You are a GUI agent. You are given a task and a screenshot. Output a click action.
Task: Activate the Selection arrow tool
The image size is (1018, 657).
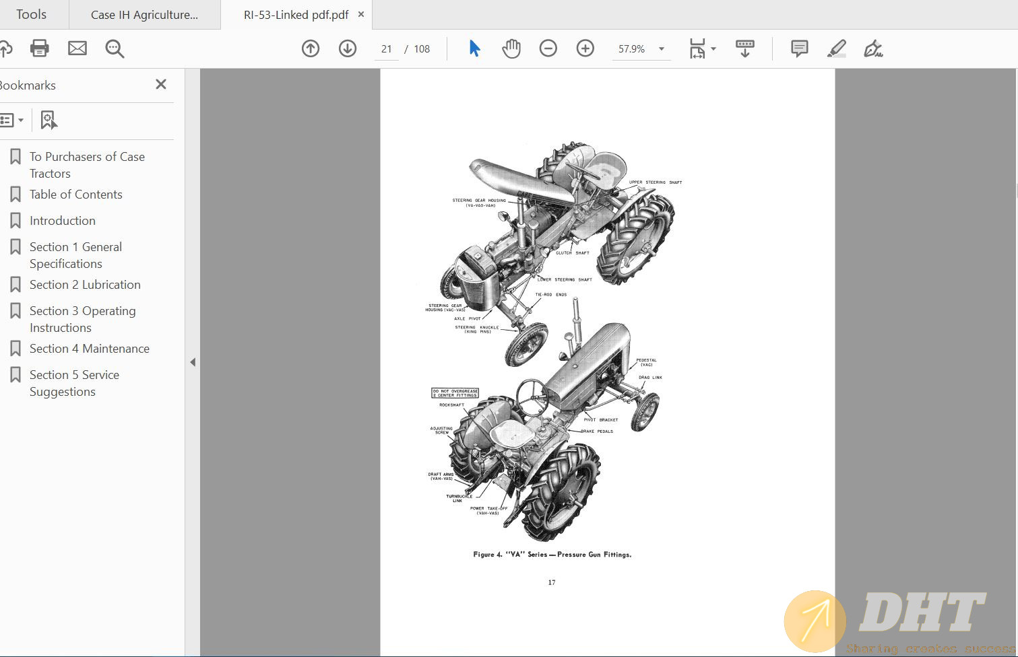pyautogui.click(x=475, y=48)
